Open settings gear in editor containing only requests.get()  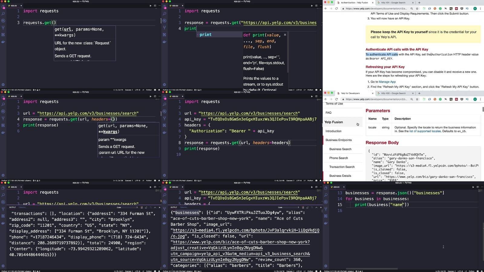pyautogui.click(x=3, y=85)
